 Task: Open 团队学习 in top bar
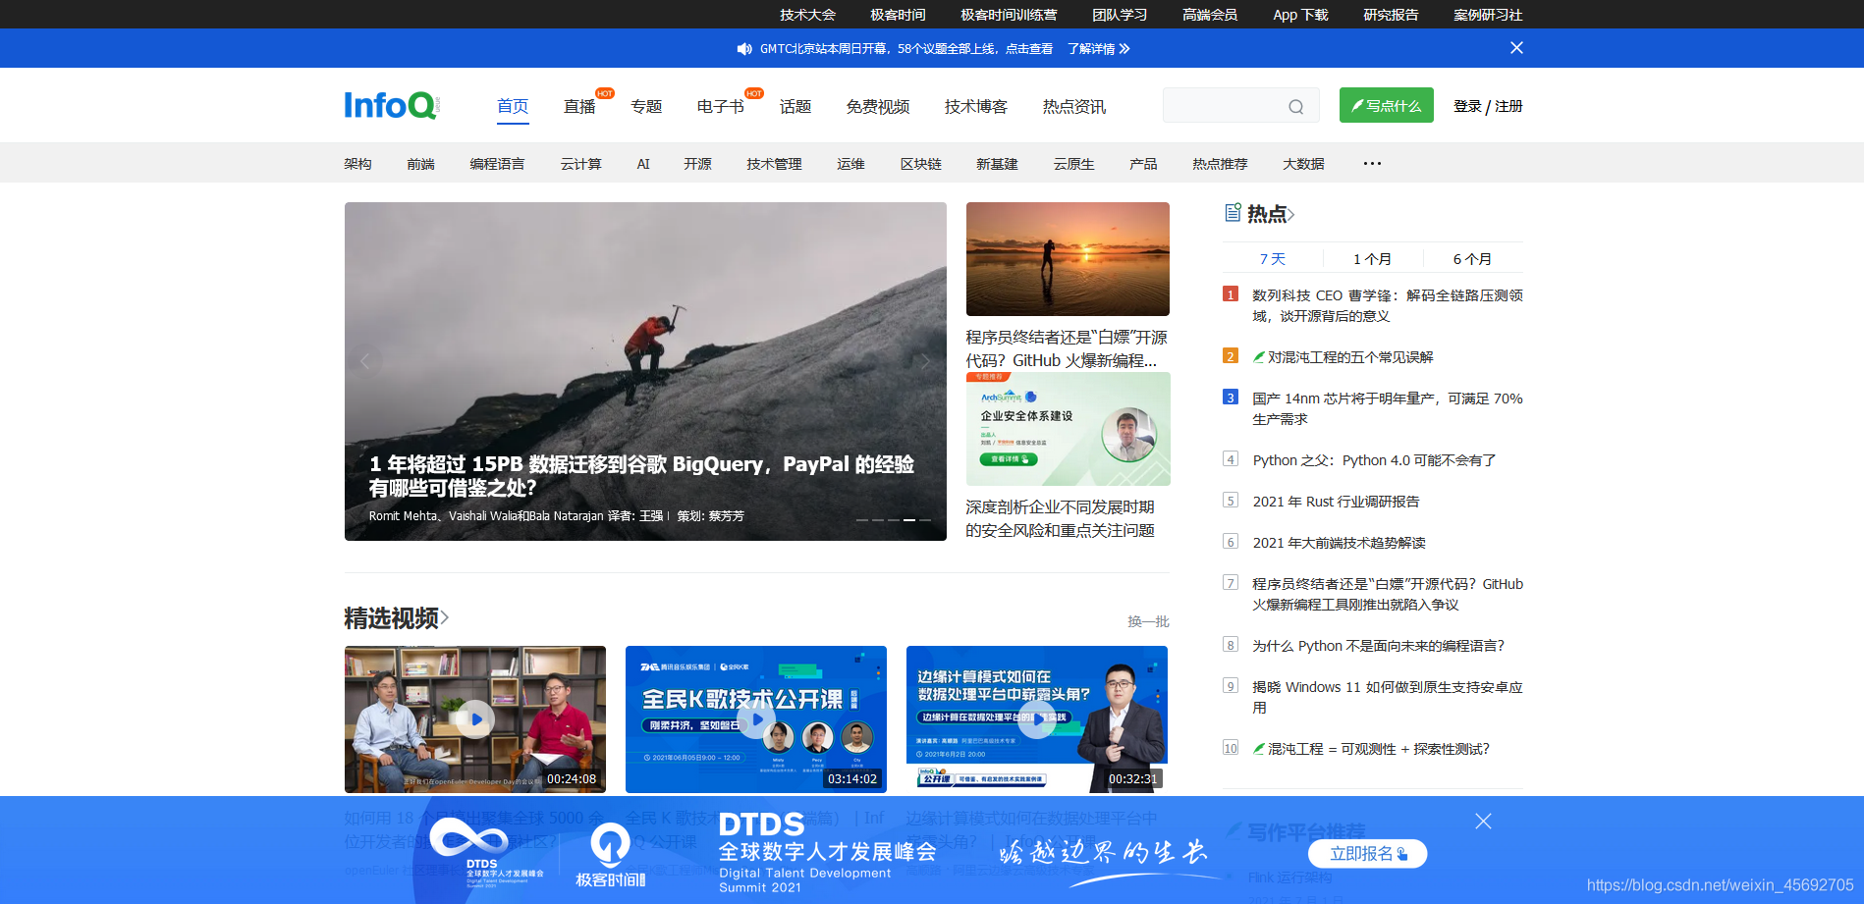click(x=1120, y=15)
